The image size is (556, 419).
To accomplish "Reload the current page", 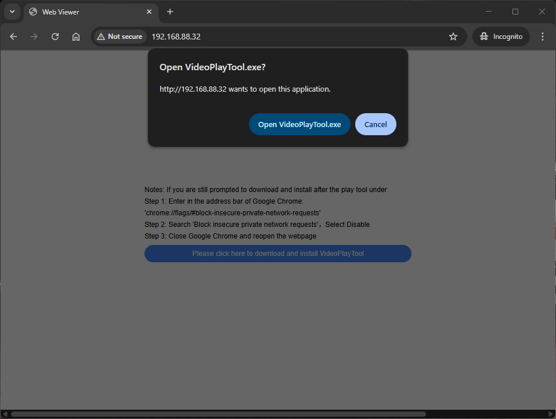I will 55,37.
